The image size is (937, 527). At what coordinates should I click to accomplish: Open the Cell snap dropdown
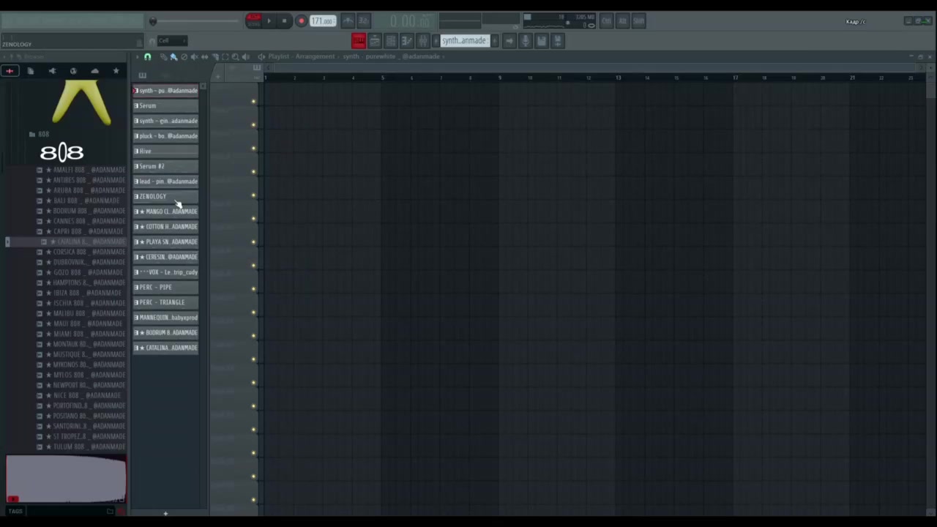[x=172, y=41]
